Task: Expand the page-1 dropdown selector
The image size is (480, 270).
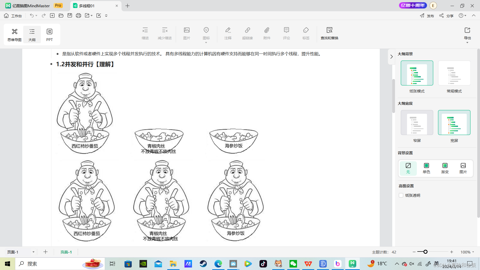Action: (33, 252)
